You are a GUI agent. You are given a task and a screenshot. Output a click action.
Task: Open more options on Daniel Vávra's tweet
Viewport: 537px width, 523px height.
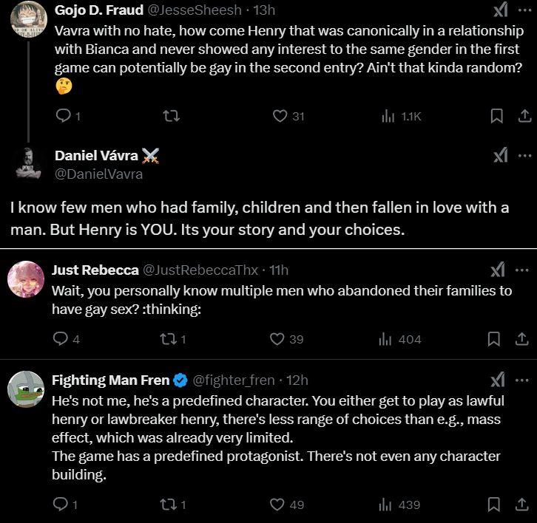pyautogui.click(x=524, y=155)
